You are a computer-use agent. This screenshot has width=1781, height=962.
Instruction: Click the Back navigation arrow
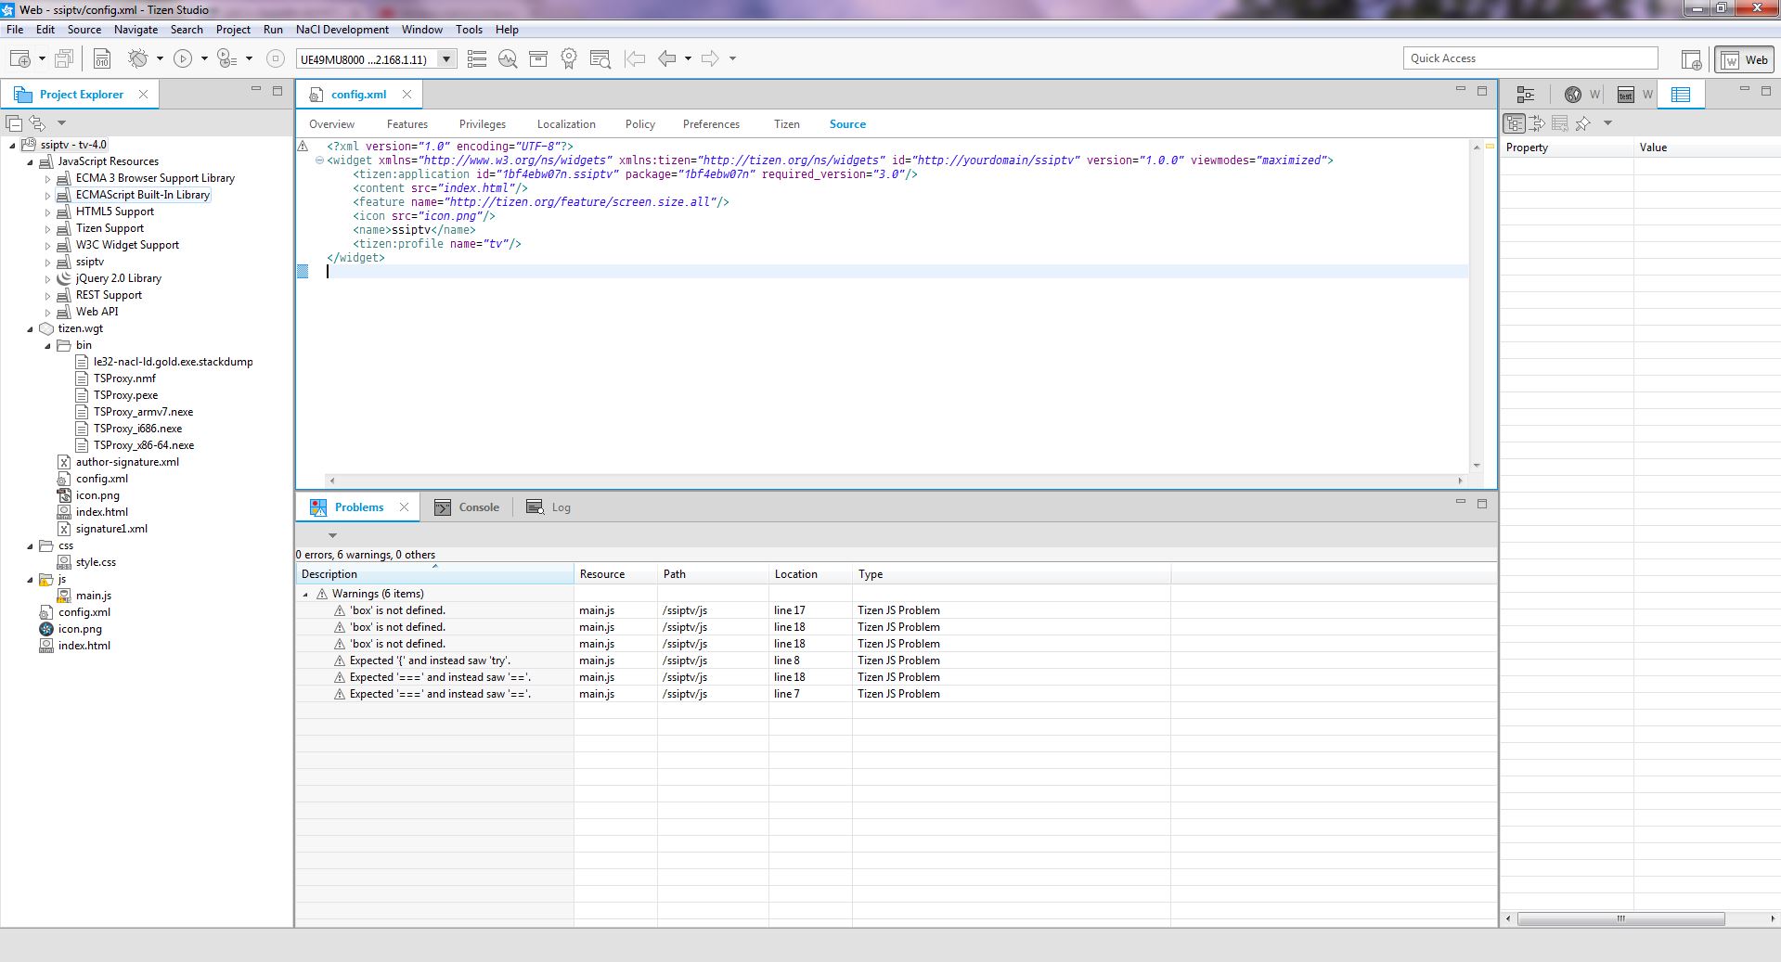(x=667, y=58)
